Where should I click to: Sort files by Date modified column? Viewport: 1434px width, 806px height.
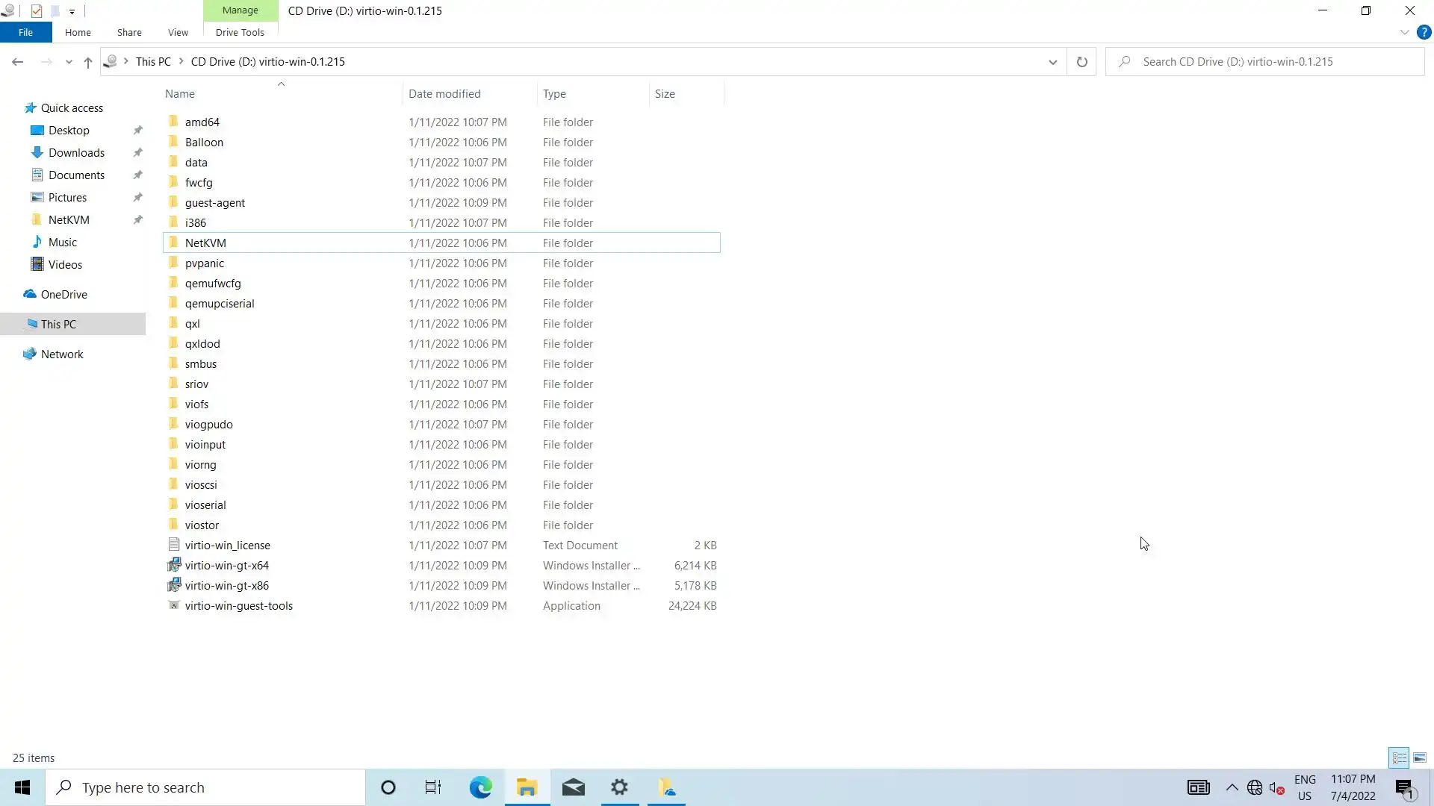pos(444,93)
